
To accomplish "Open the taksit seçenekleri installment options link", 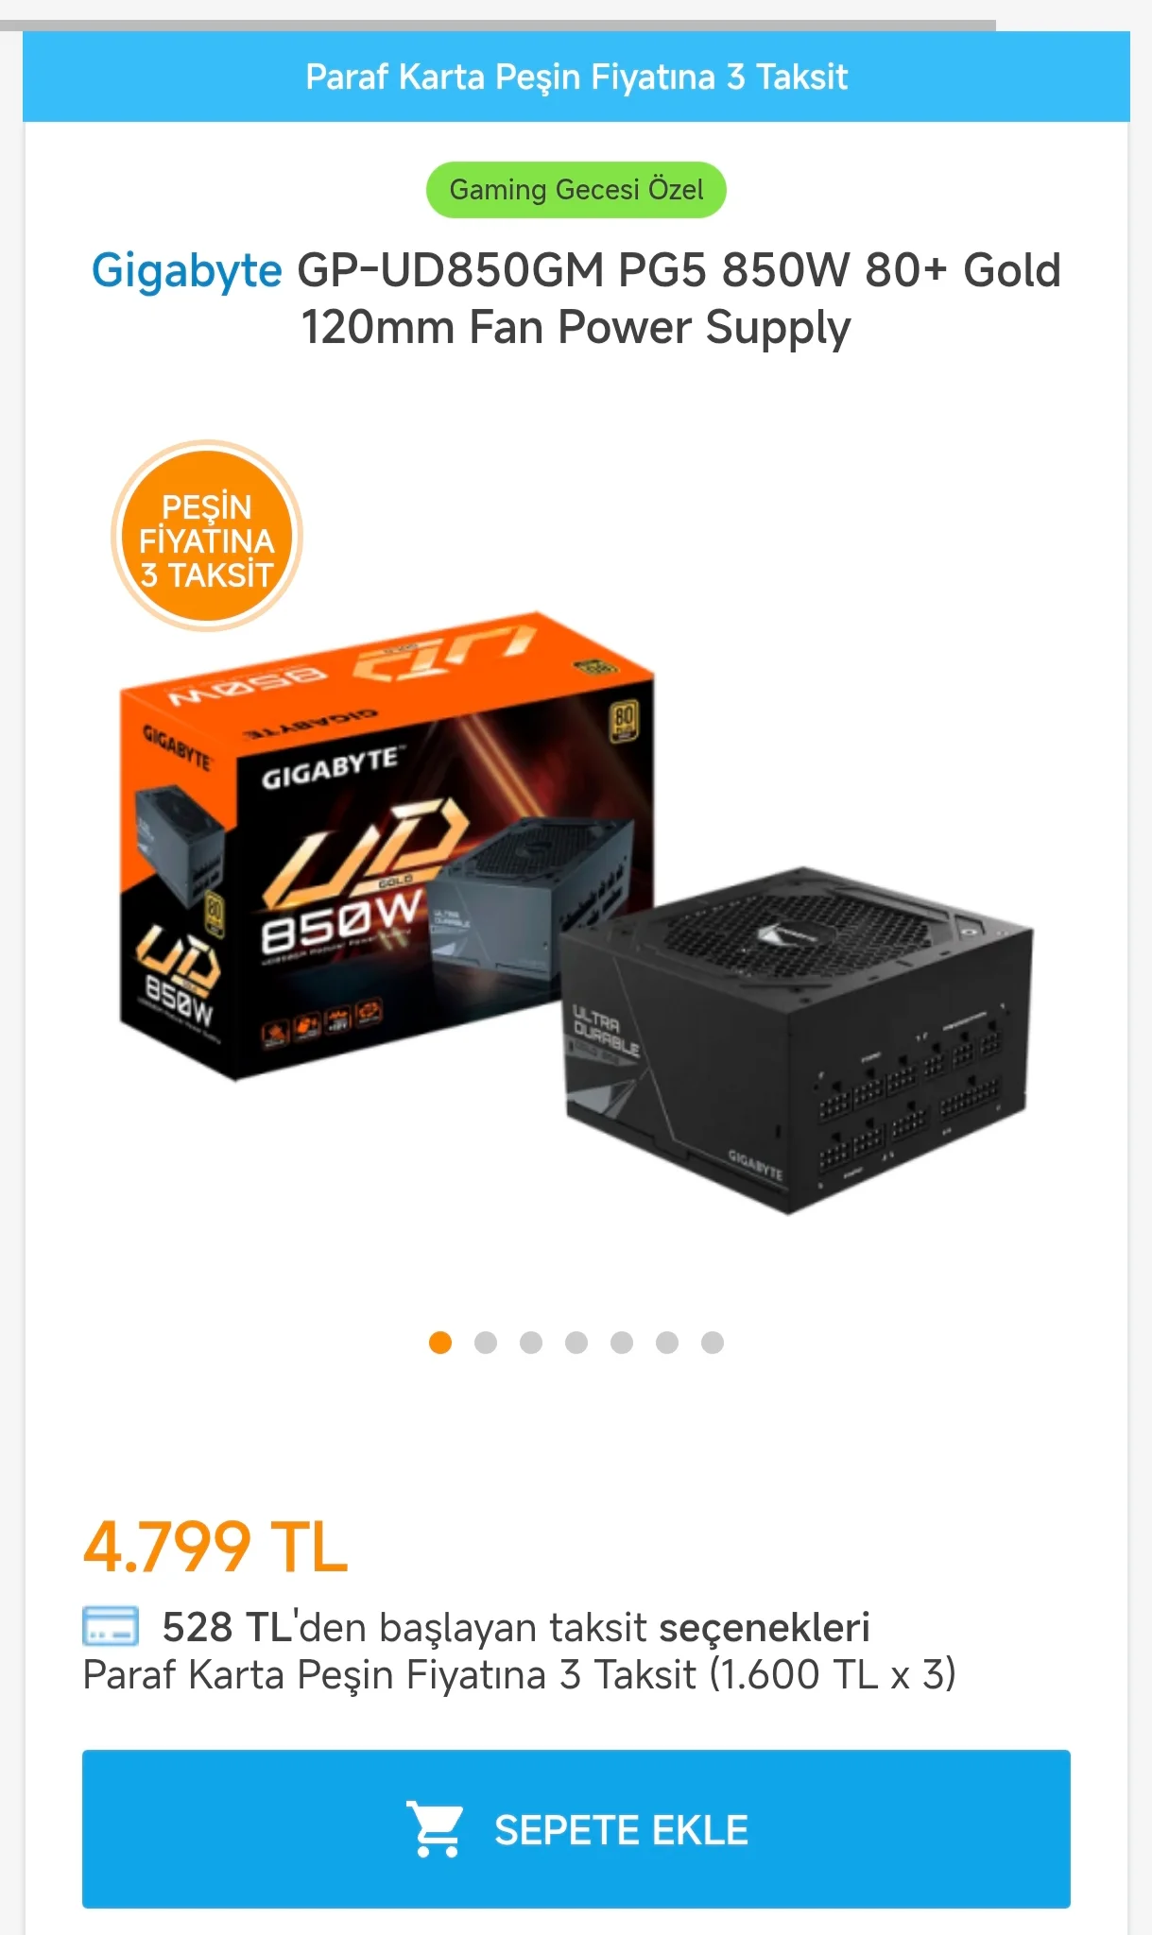I will tap(764, 1628).
